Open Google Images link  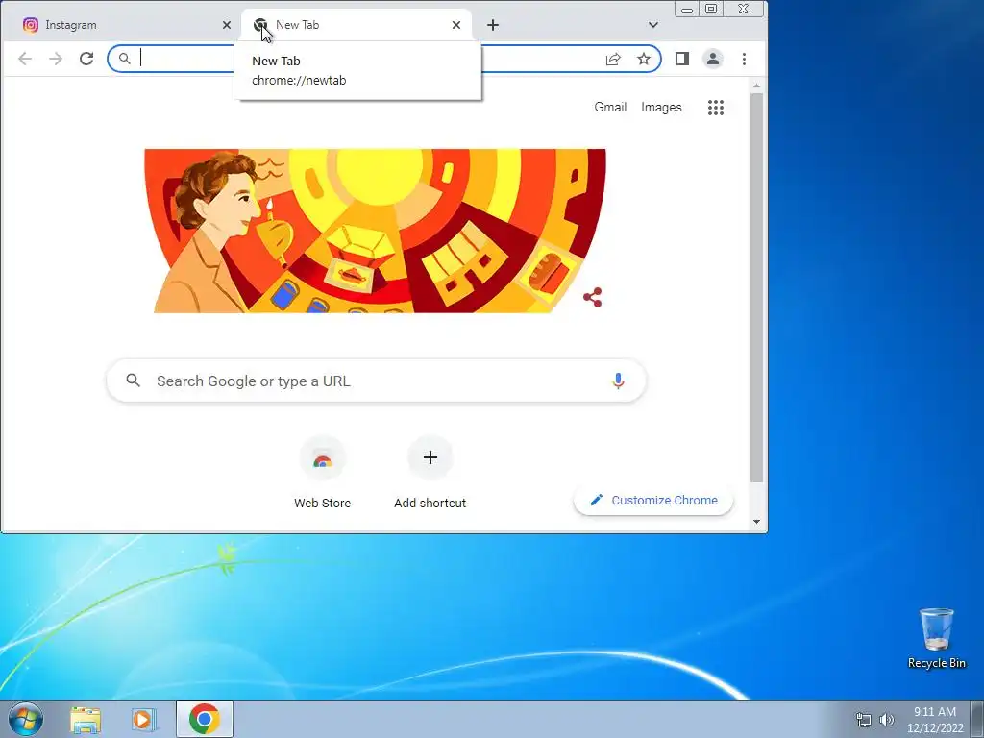point(661,108)
